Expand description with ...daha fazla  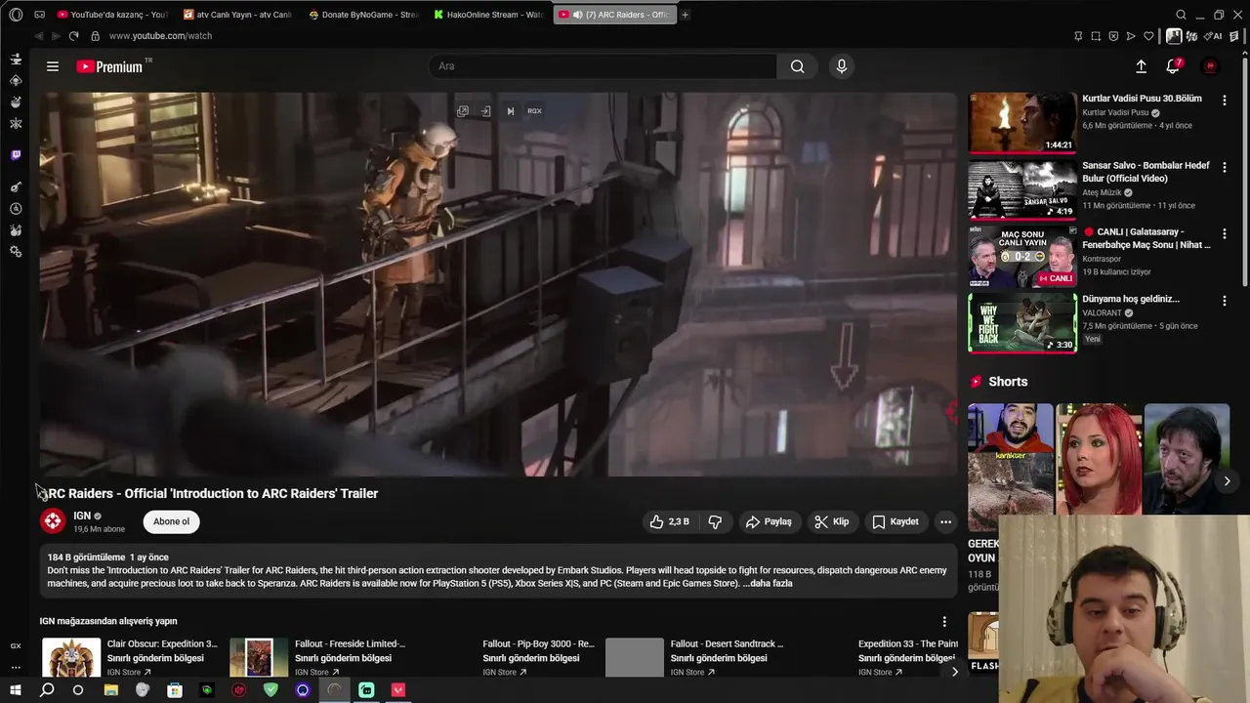[x=768, y=584]
